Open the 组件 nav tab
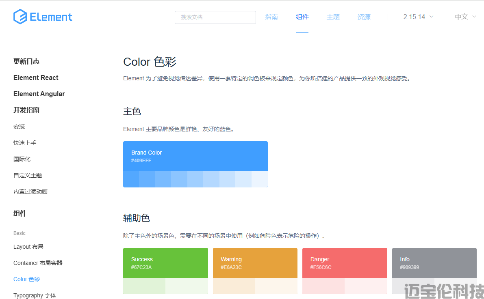484x299 pixels. click(302, 17)
